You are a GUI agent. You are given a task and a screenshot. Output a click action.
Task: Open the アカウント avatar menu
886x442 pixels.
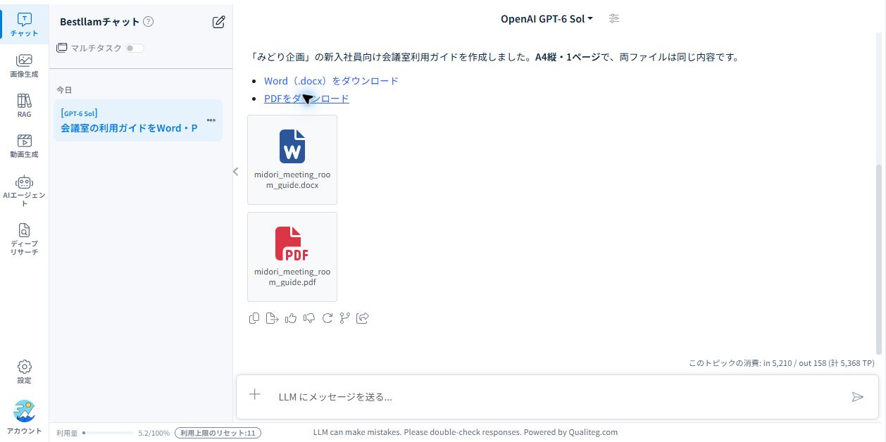pos(24,418)
